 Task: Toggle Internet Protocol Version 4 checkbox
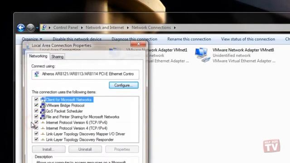pyautogui.click(x=36, y=128)
